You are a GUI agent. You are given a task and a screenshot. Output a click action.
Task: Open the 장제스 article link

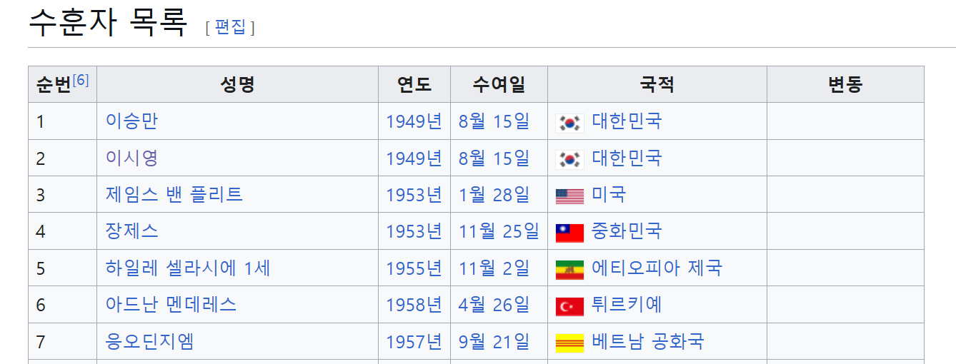pyautogui.click(x=131, y=231)
